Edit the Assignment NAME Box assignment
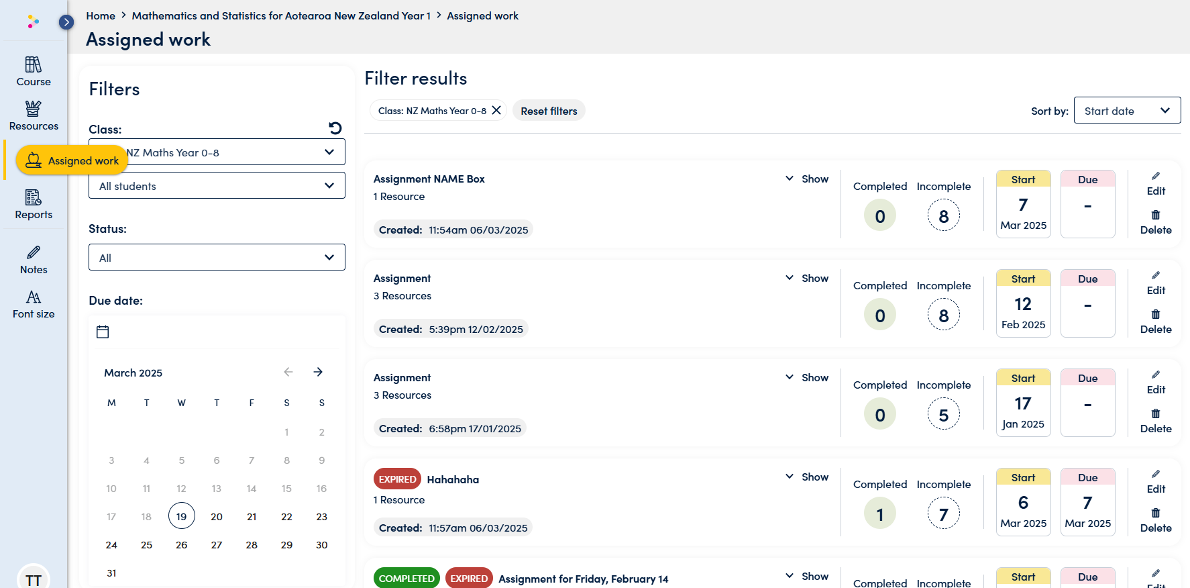The image size is (1190, 588). click(x=1156, y=183)
